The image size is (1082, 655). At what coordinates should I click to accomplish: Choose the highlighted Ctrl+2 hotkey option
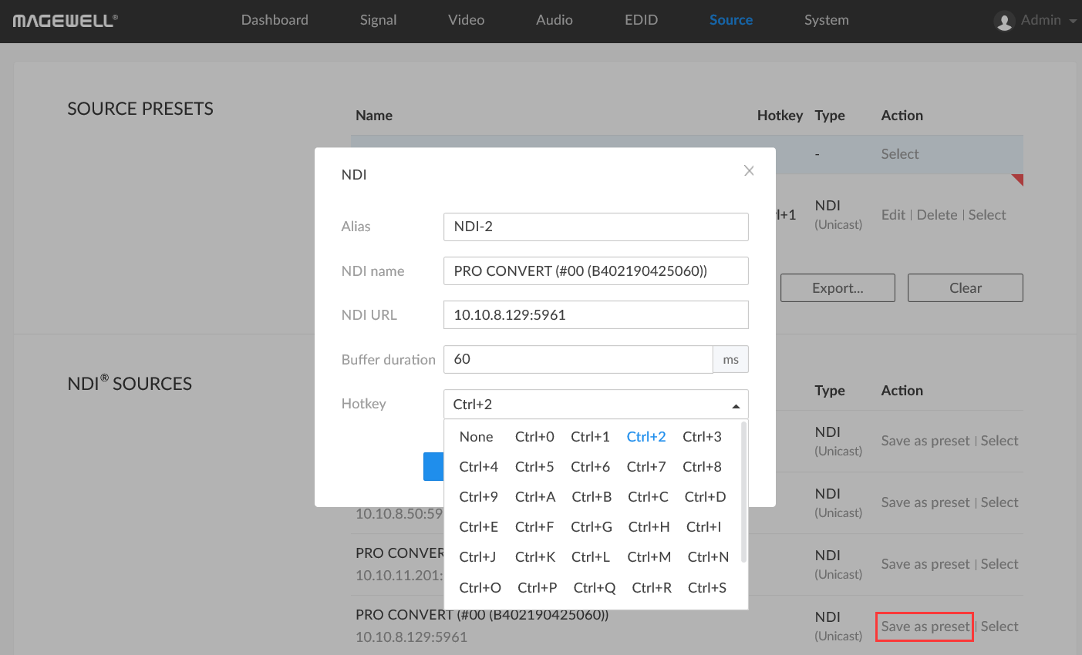[646, 437]
